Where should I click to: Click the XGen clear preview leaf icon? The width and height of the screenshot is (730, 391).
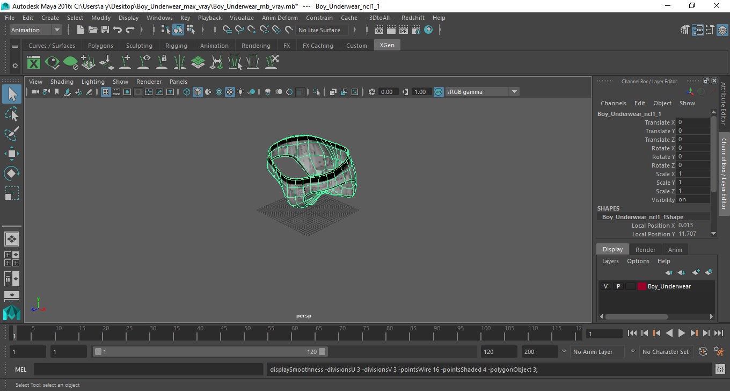click(70, 62)
